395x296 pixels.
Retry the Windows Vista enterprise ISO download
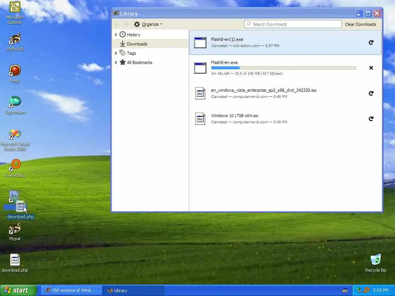[371, 93]
